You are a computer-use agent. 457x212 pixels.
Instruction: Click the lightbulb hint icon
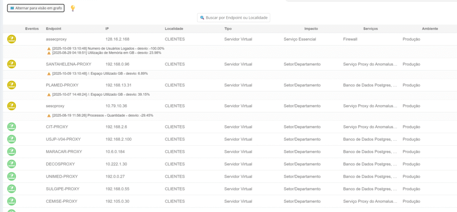[x=73, y=8]
